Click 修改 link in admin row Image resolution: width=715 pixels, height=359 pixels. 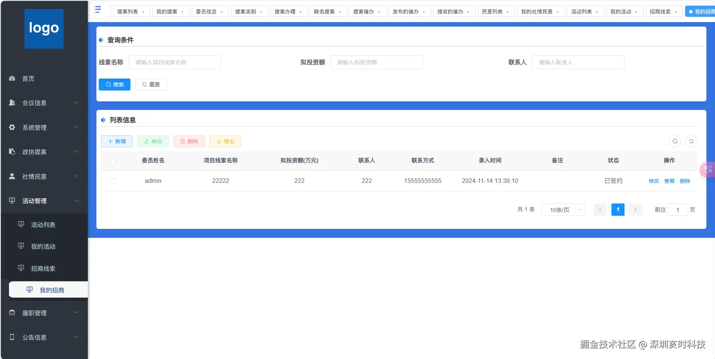coord(654,181)
